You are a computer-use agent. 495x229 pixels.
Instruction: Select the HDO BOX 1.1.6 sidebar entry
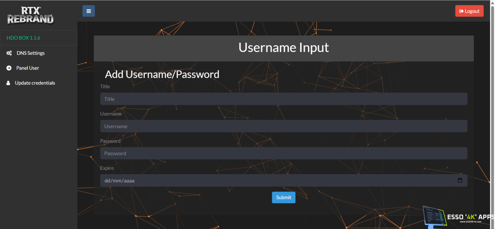[x=24, y=38]
